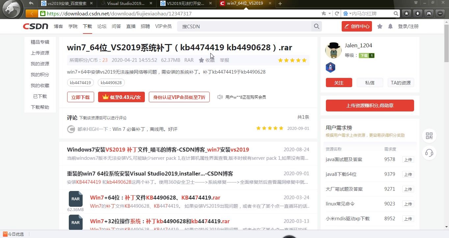Click 登录/注册 link
Screen dimensions: 449x238
click(x=408, y=26)
